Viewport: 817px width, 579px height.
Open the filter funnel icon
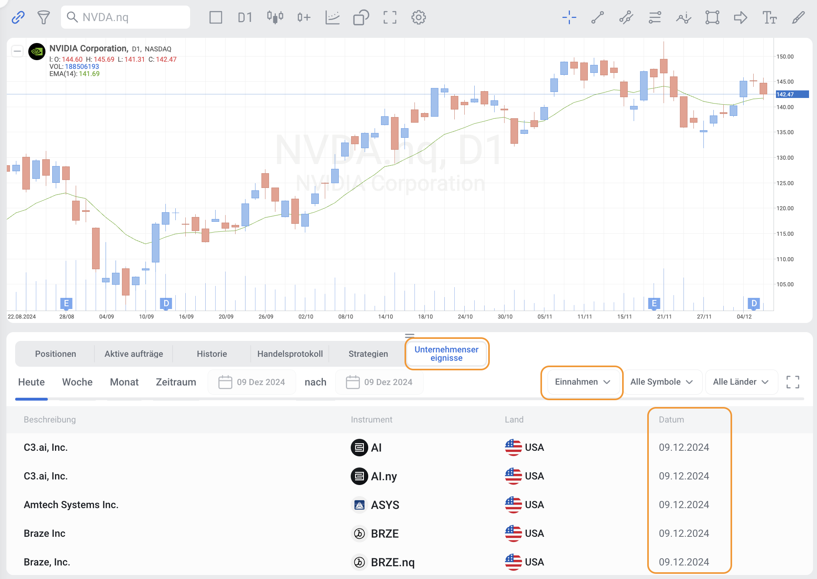click(43, 17)
